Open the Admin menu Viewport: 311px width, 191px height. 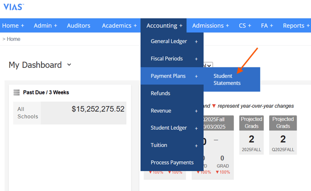point(45,26)
